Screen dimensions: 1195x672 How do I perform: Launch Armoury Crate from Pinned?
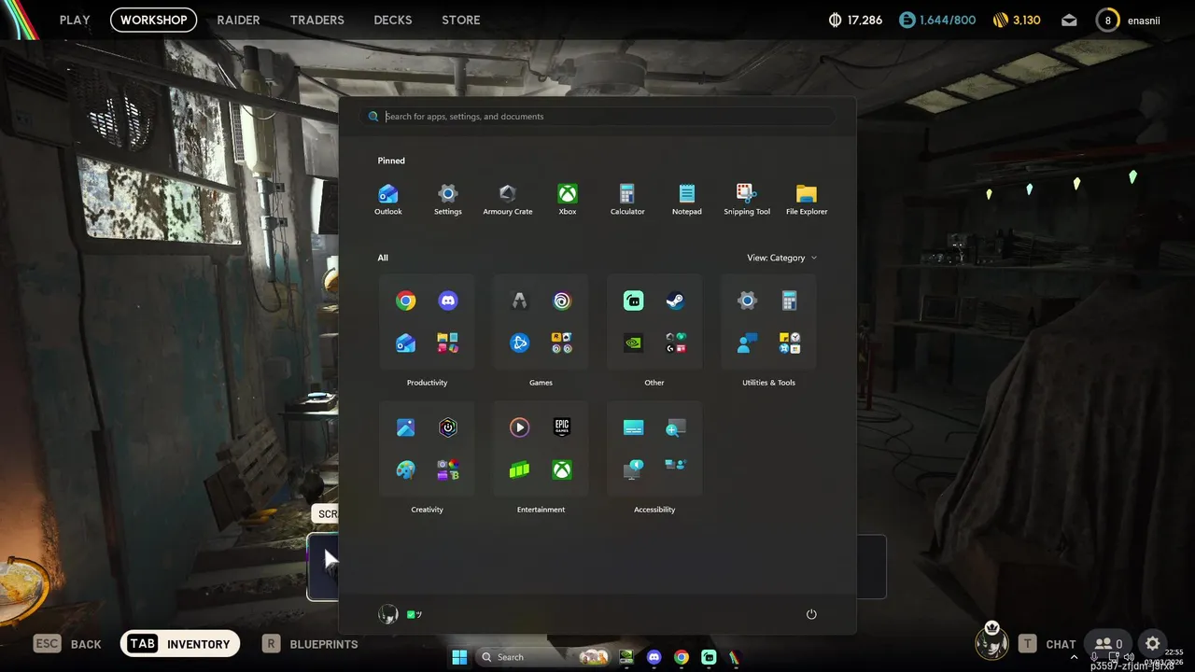508,200
